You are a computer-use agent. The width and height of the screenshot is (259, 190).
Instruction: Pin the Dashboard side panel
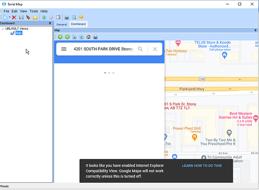point(50,23)
